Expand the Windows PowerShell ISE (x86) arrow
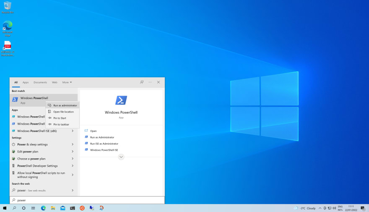Screen dimensions: 369x212 tap(73, 131)
